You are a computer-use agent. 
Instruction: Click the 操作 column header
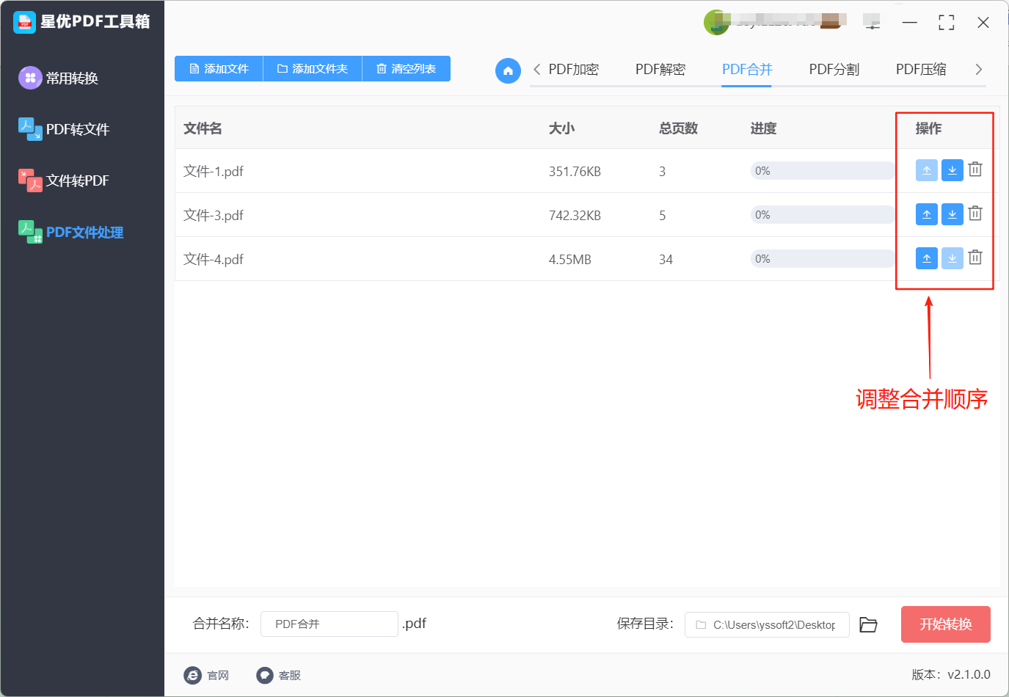click(x=928, y=128)
